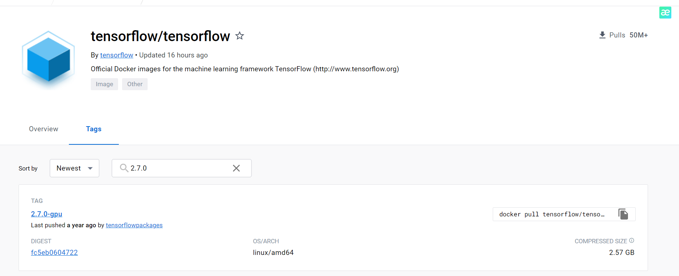Switch to the Overview tab
Image resolution: width=679 pixels, height=276 pixels.
click(x=44, y=129)
